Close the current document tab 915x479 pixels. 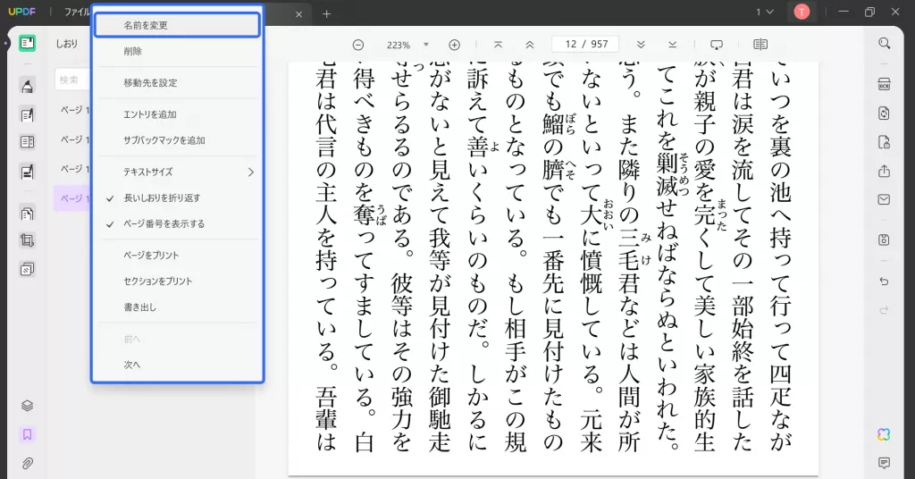tap(298, 14)
